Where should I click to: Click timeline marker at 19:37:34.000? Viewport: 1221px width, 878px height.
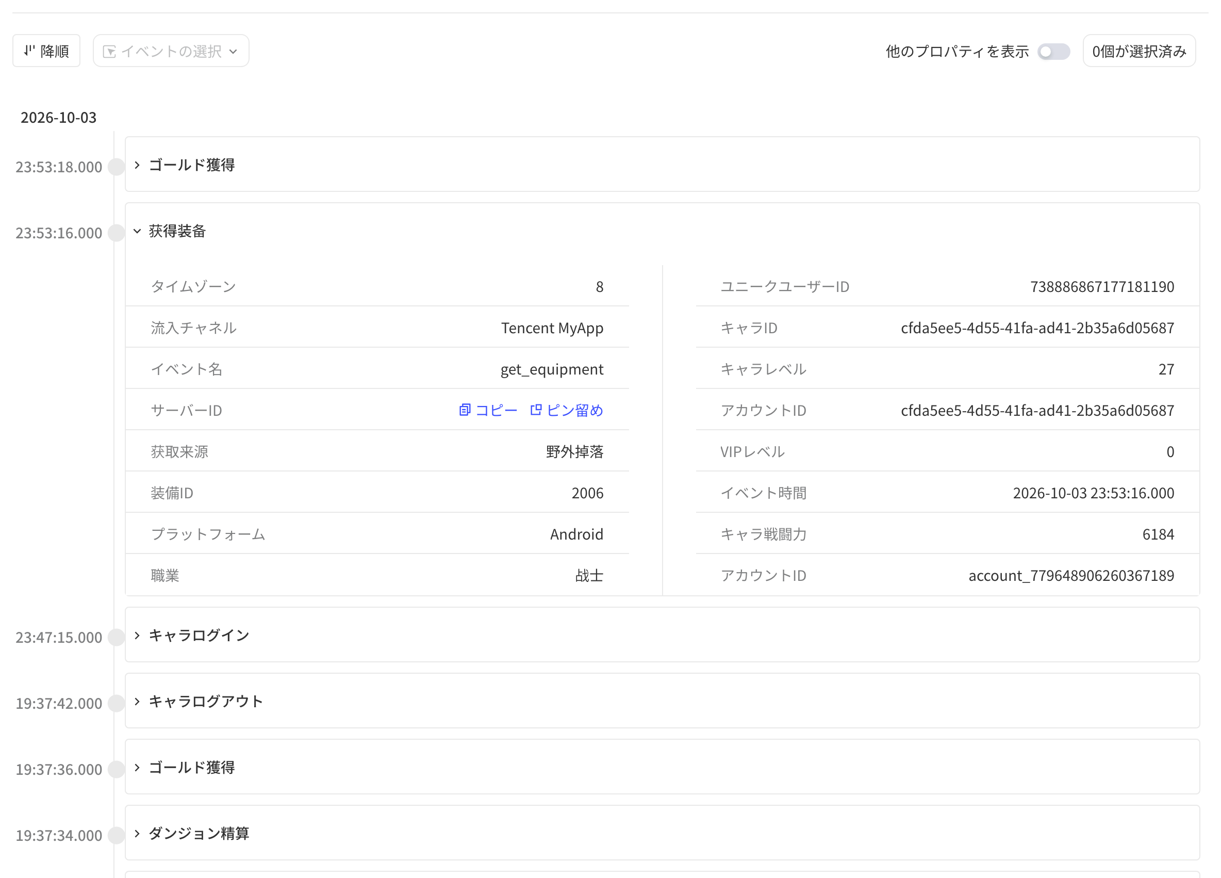point(117,836)
